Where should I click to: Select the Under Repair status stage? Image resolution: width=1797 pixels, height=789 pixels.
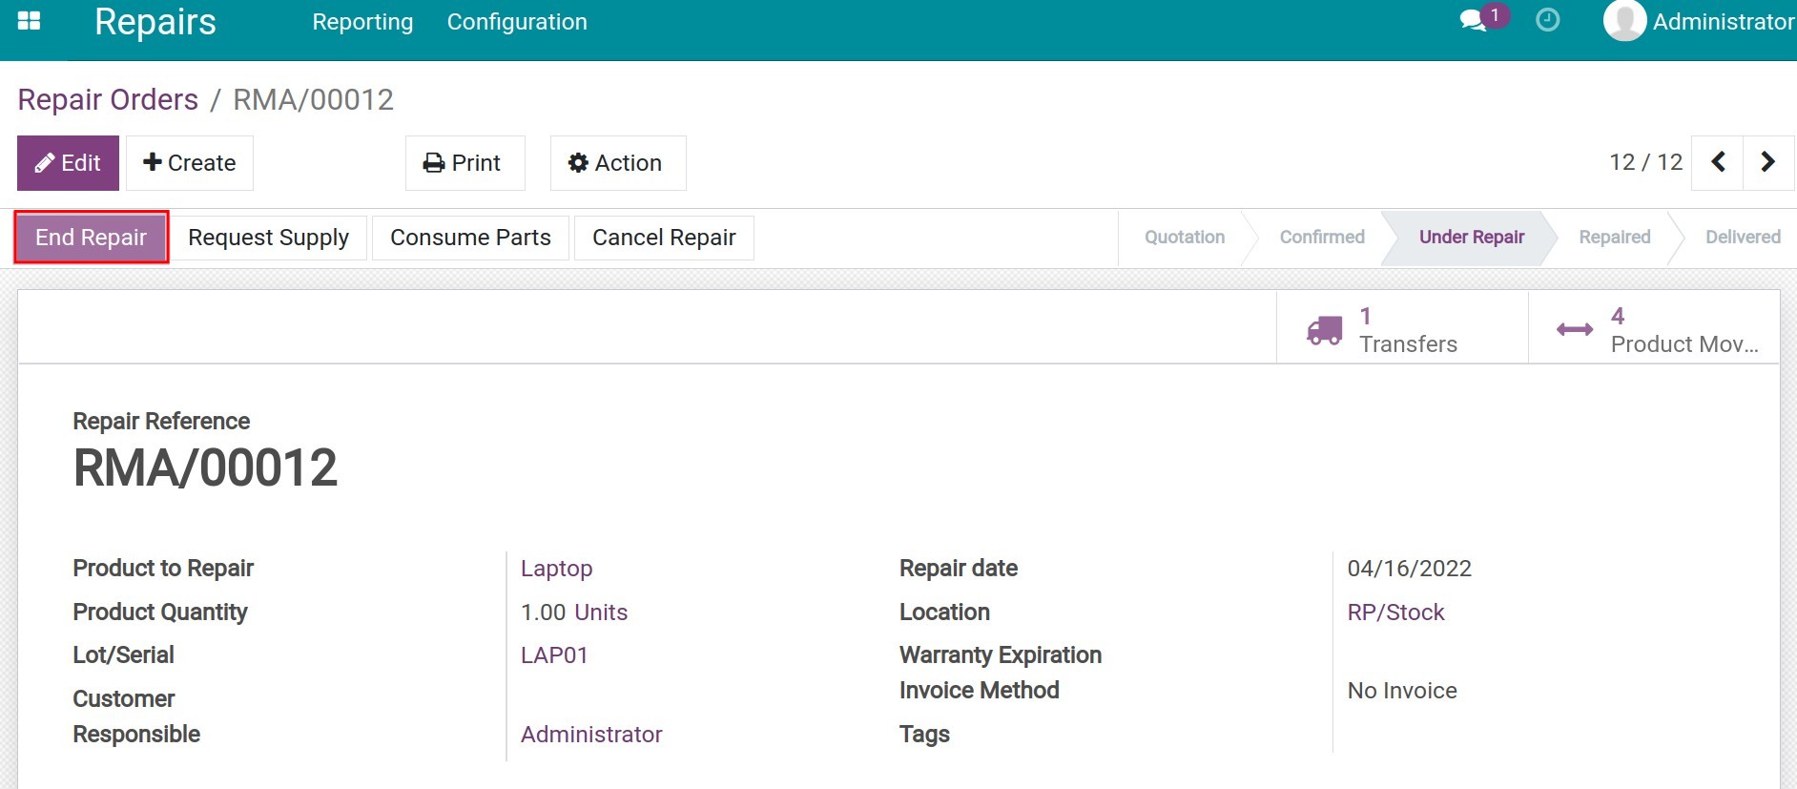coord(1472,238)
